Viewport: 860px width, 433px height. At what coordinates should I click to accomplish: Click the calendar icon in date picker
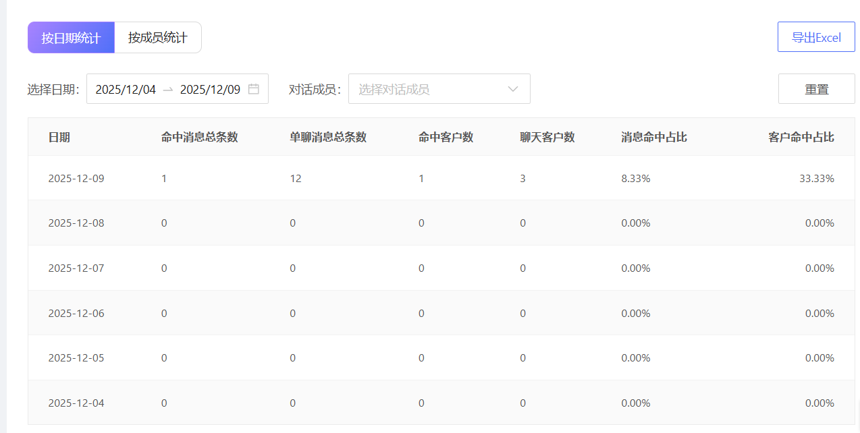point(254,89)
